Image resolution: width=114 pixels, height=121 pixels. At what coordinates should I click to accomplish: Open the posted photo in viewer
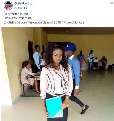pos(58,74)
